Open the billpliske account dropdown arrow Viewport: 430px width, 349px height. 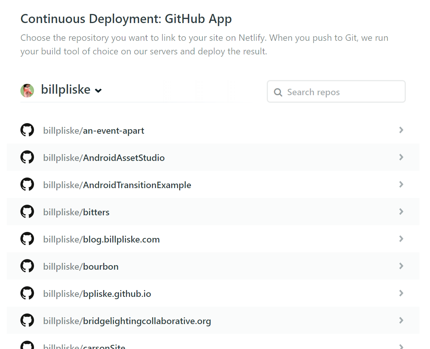click(x=98, y=91)
